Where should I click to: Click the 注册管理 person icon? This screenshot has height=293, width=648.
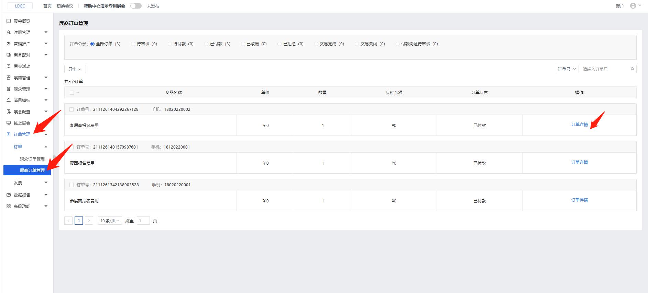click(9, 32)
